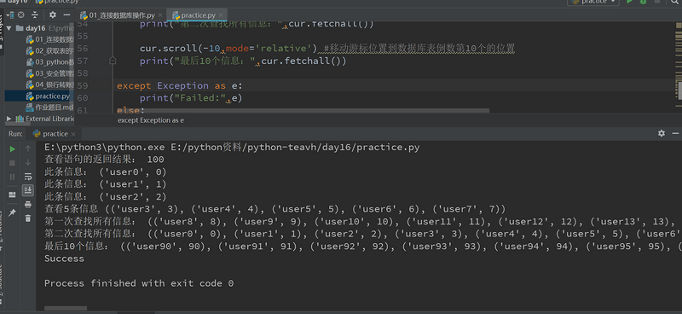Collapse all in Project panel toolbar
The image size is (682, 314).
point(35,15)
